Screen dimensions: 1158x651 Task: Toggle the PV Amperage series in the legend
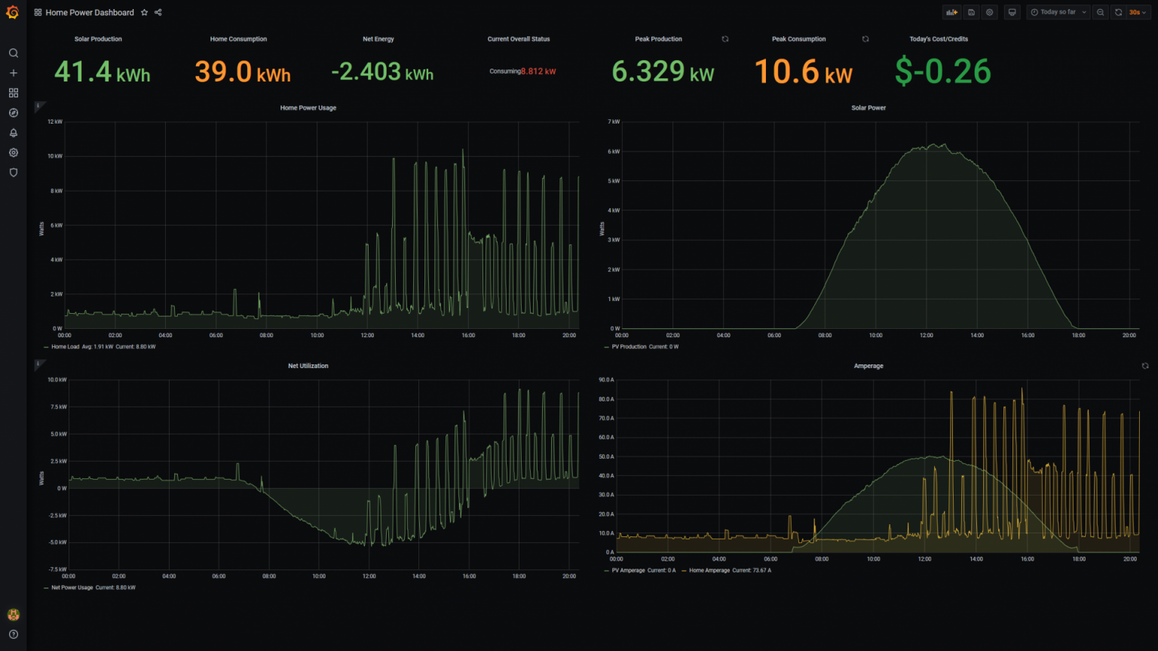[x=630, y=570]
